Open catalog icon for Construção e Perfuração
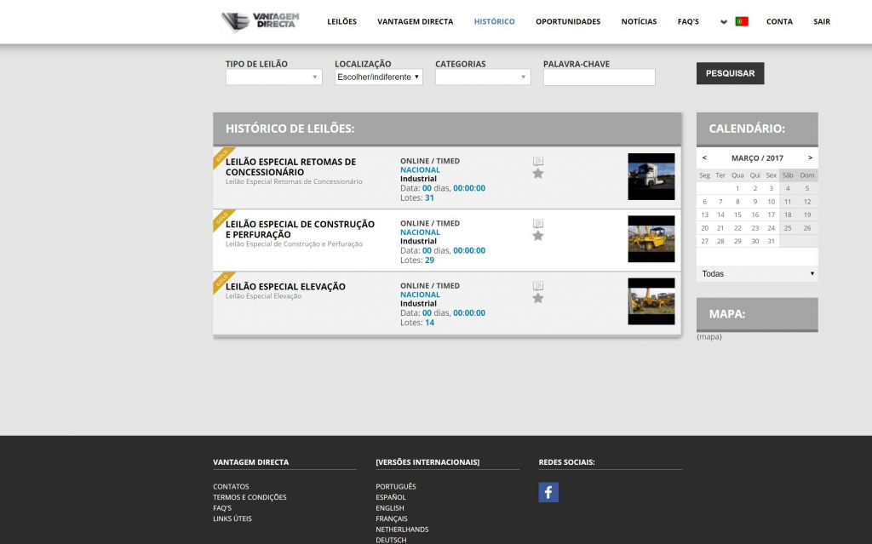Viewport: 872px width, 544px height. coord(537,223)
